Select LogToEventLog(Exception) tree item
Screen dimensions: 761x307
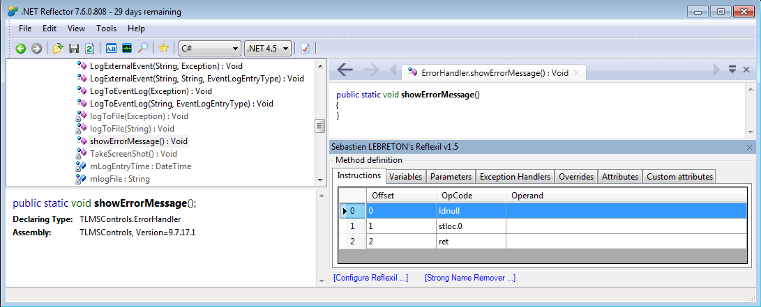151,91
